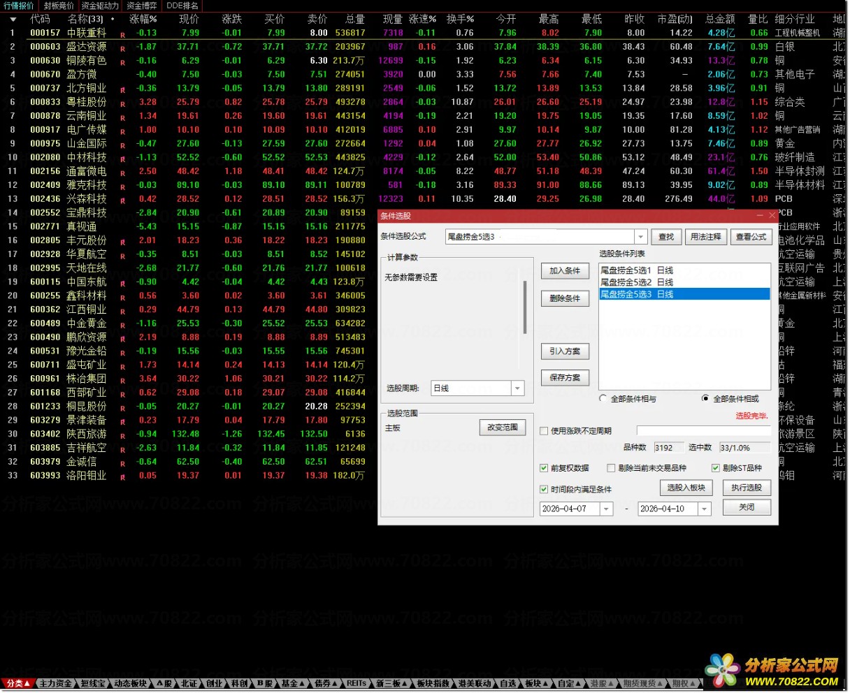This screenshot has width=850, height=693.
Task: Click the sort triangle in the table header
Action: pos(13,20)
